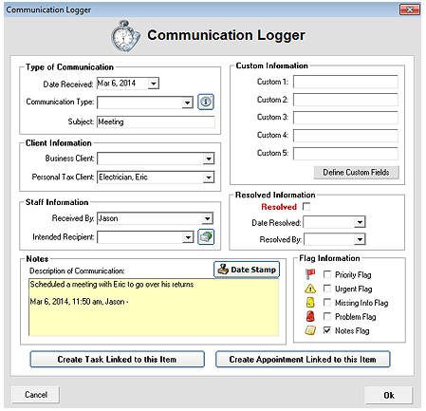Click the Subject field containing Meeting

pyautogui.click(x=156, y=121)
